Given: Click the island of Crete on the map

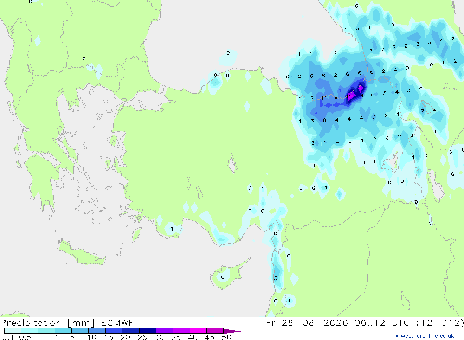Looking at the screenshot, I should 81,252.
